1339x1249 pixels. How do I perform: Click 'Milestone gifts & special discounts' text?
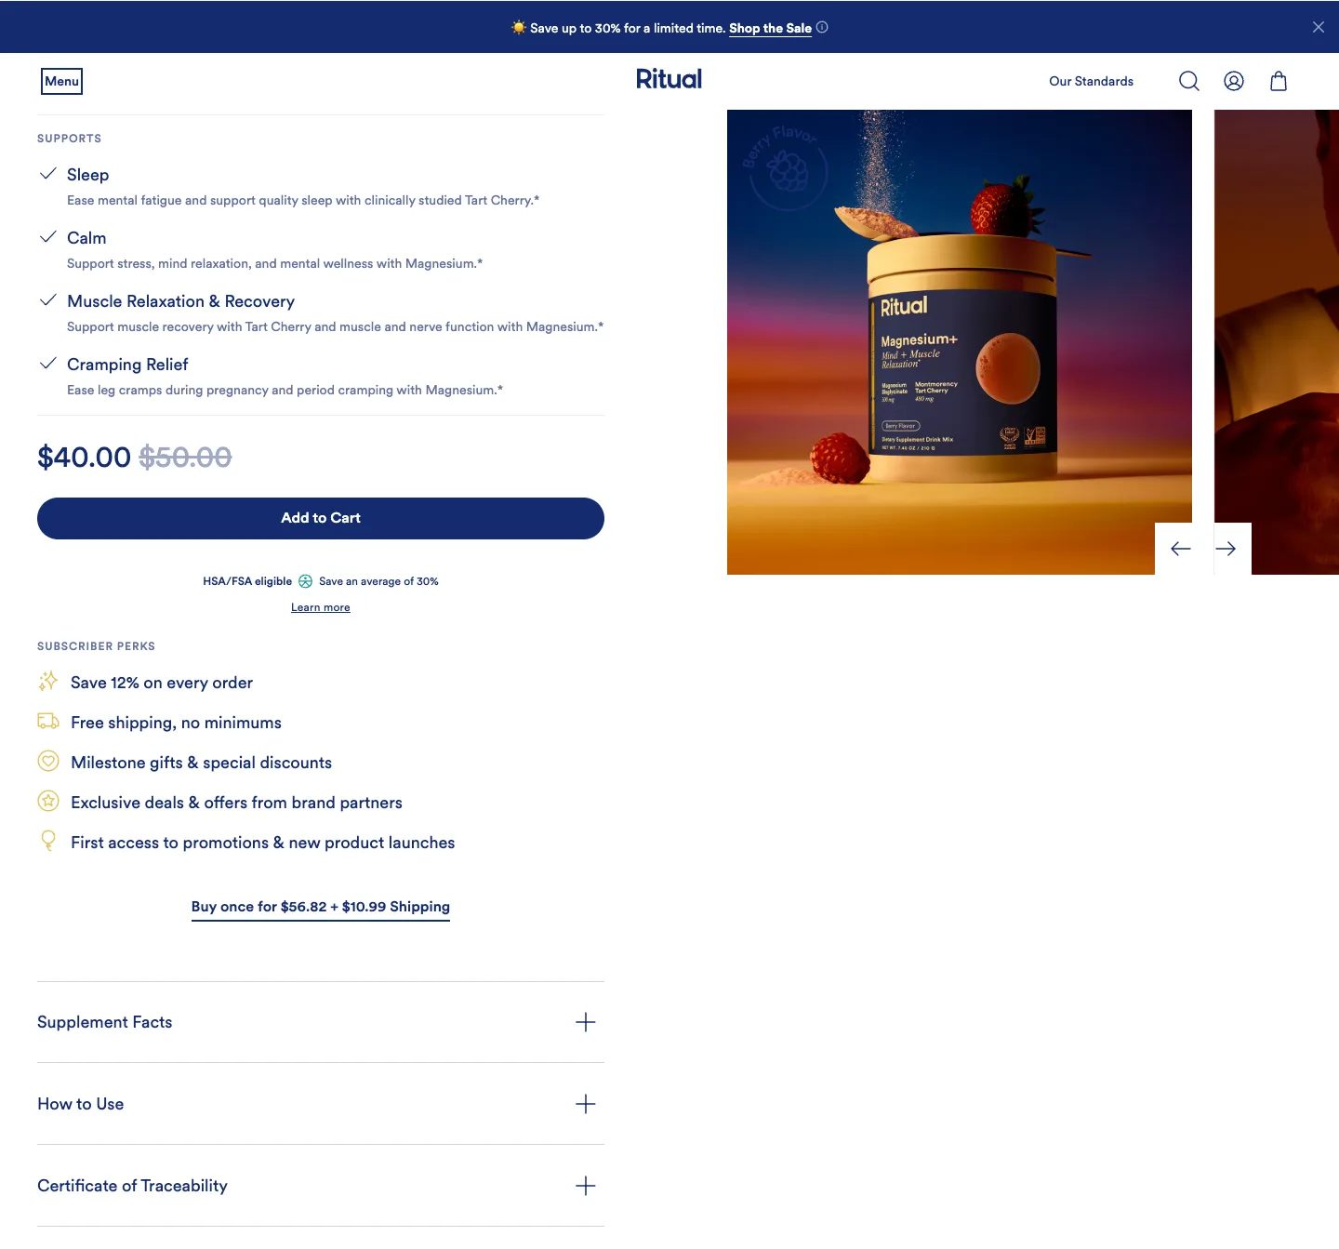tap(201, 763)
